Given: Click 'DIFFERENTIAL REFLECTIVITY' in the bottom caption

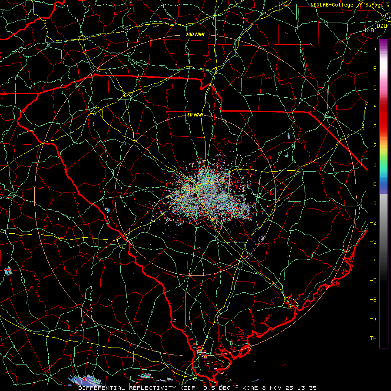Looking at the screenshot, I should (127, 388).
